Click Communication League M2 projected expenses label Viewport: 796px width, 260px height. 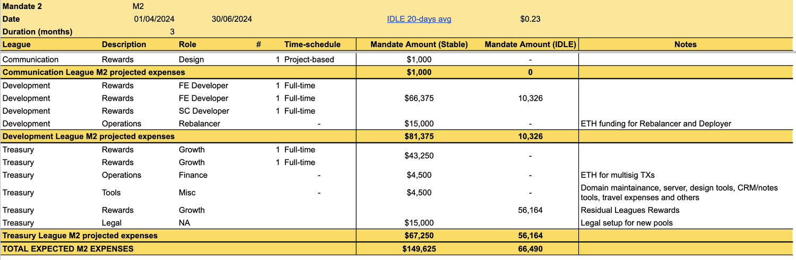tap(93, 72)
